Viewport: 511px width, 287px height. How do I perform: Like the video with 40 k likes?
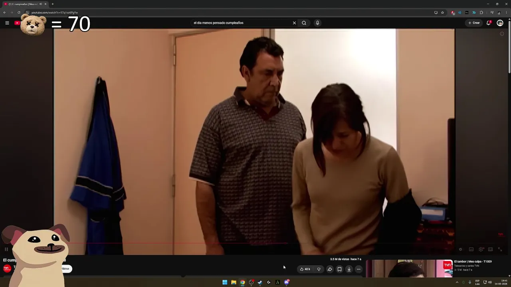305,269
